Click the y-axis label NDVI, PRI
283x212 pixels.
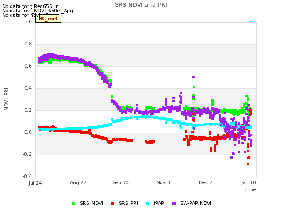6,99
